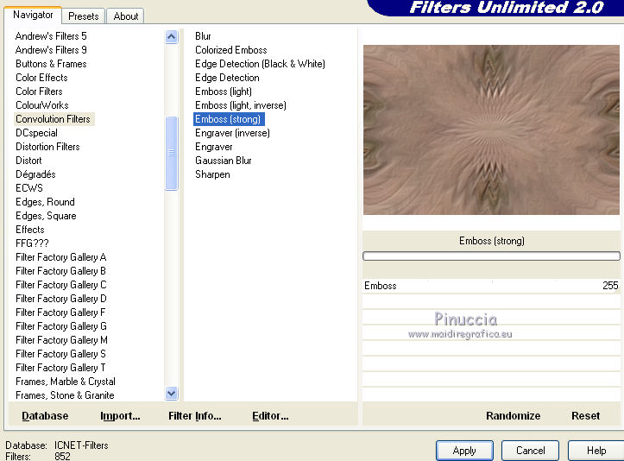Select Emboss (strong) in the filter list
The width and height of the screenshot is (624, 461).
(x=229, y=119)
